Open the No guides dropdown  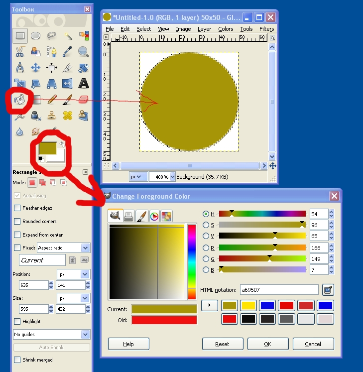(x=51, y=335)
